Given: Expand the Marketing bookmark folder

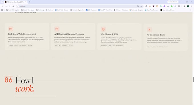Looking at the screenshot, I should click(40, 10).
